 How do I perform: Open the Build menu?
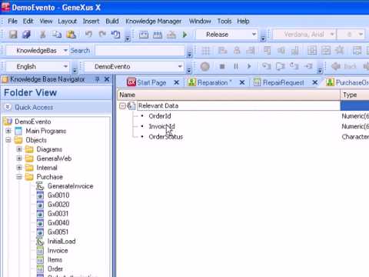click(112, 22)
